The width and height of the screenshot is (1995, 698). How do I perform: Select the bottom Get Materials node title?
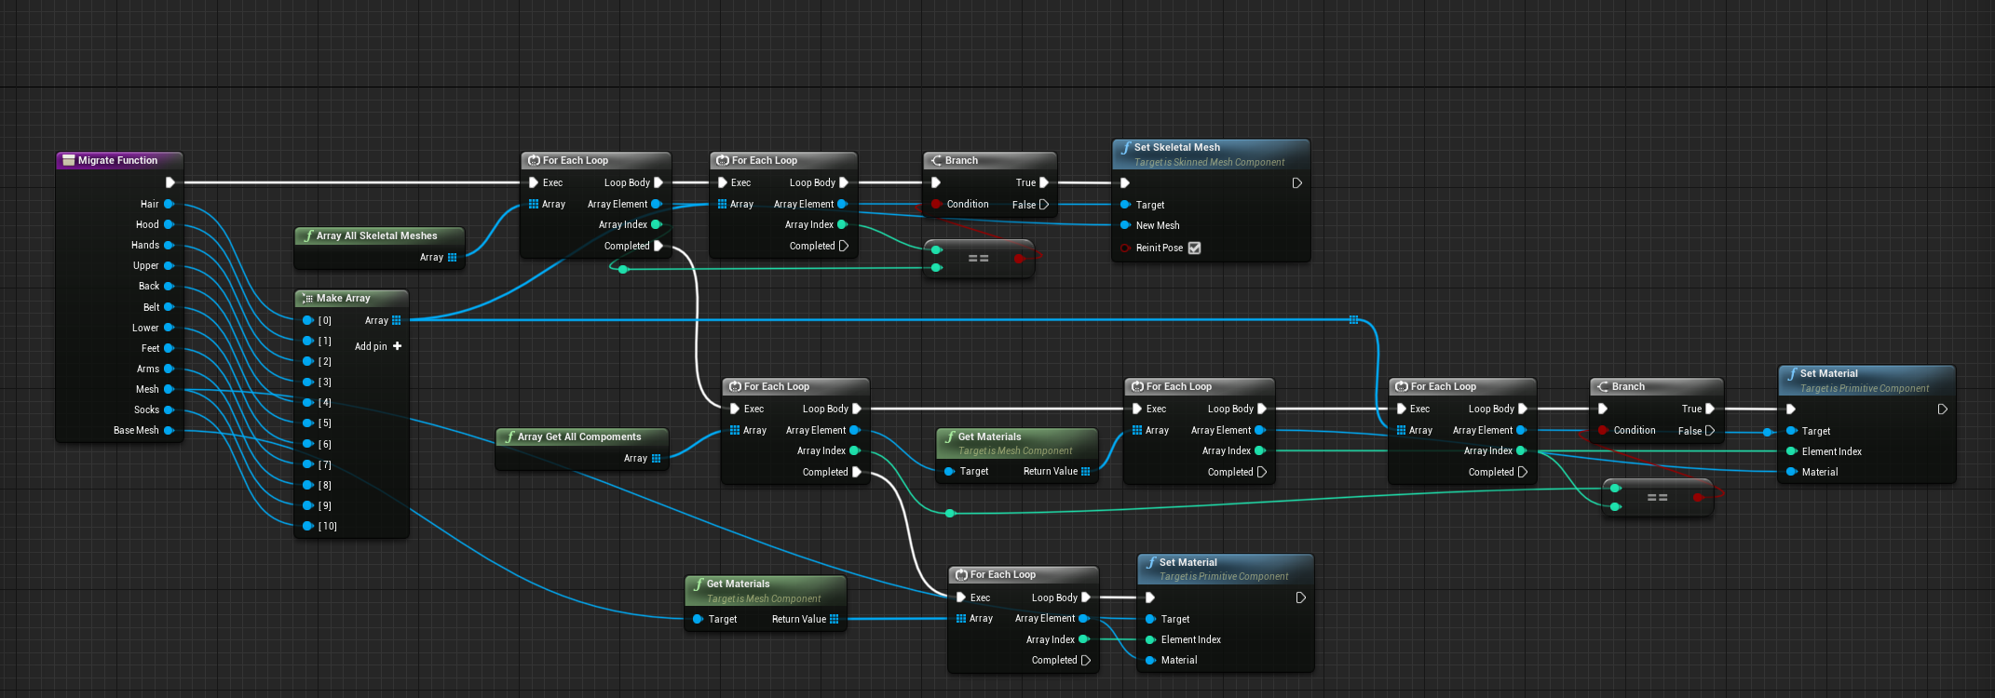click(x=738, y=584)
